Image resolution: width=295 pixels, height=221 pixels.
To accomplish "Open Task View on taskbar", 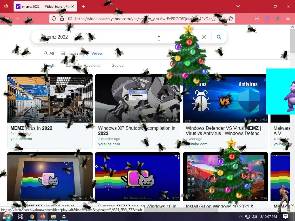I will point(20,217).
